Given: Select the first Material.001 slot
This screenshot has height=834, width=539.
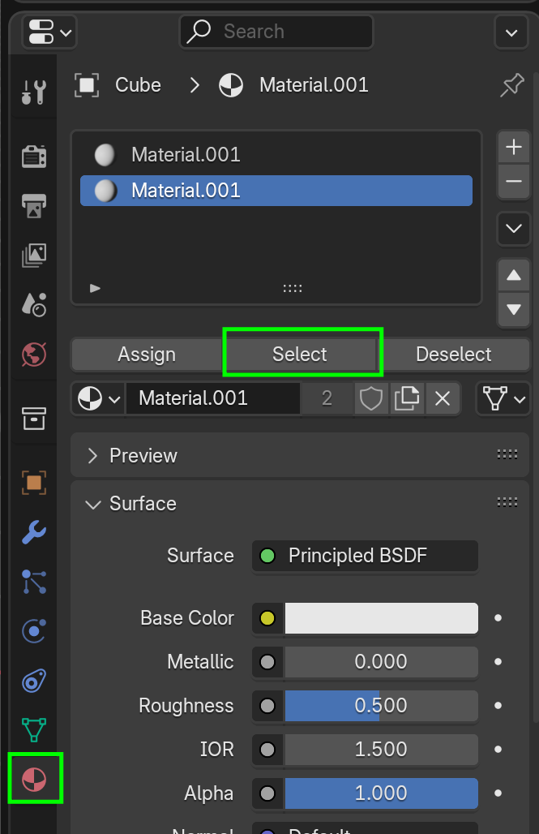Looking at the screenshot, I should 186,154.
